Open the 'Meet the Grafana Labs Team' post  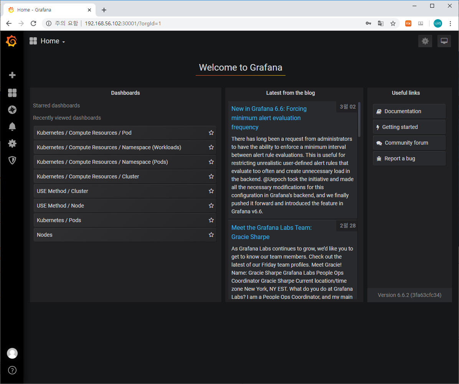271,232
